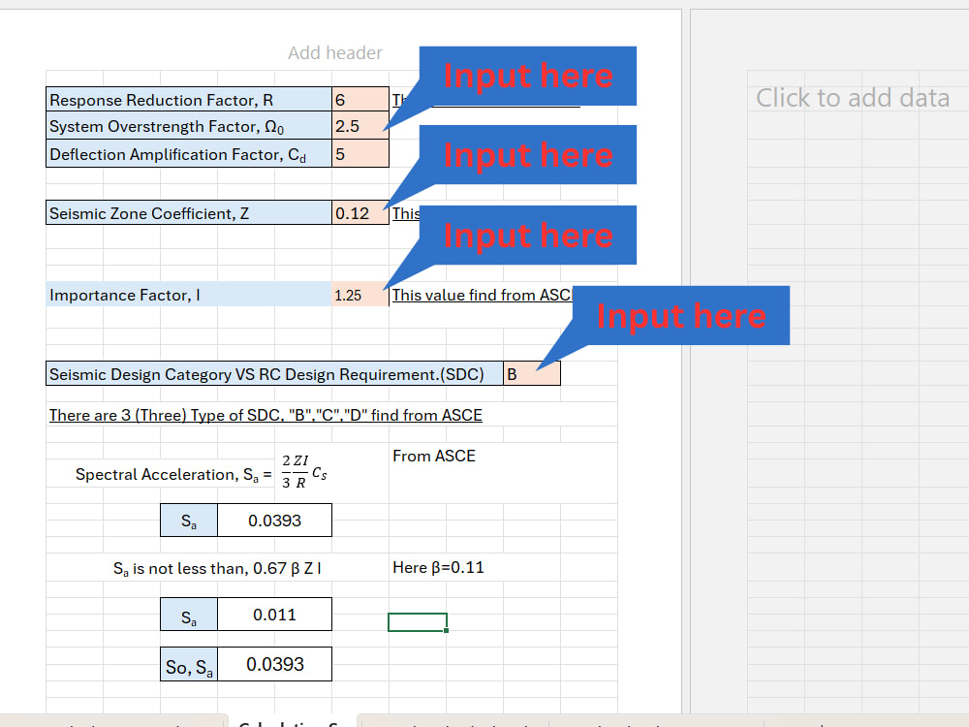969x727 pixels.
Task: Select the Importance Factor, I cell
Action: point(189,295)
